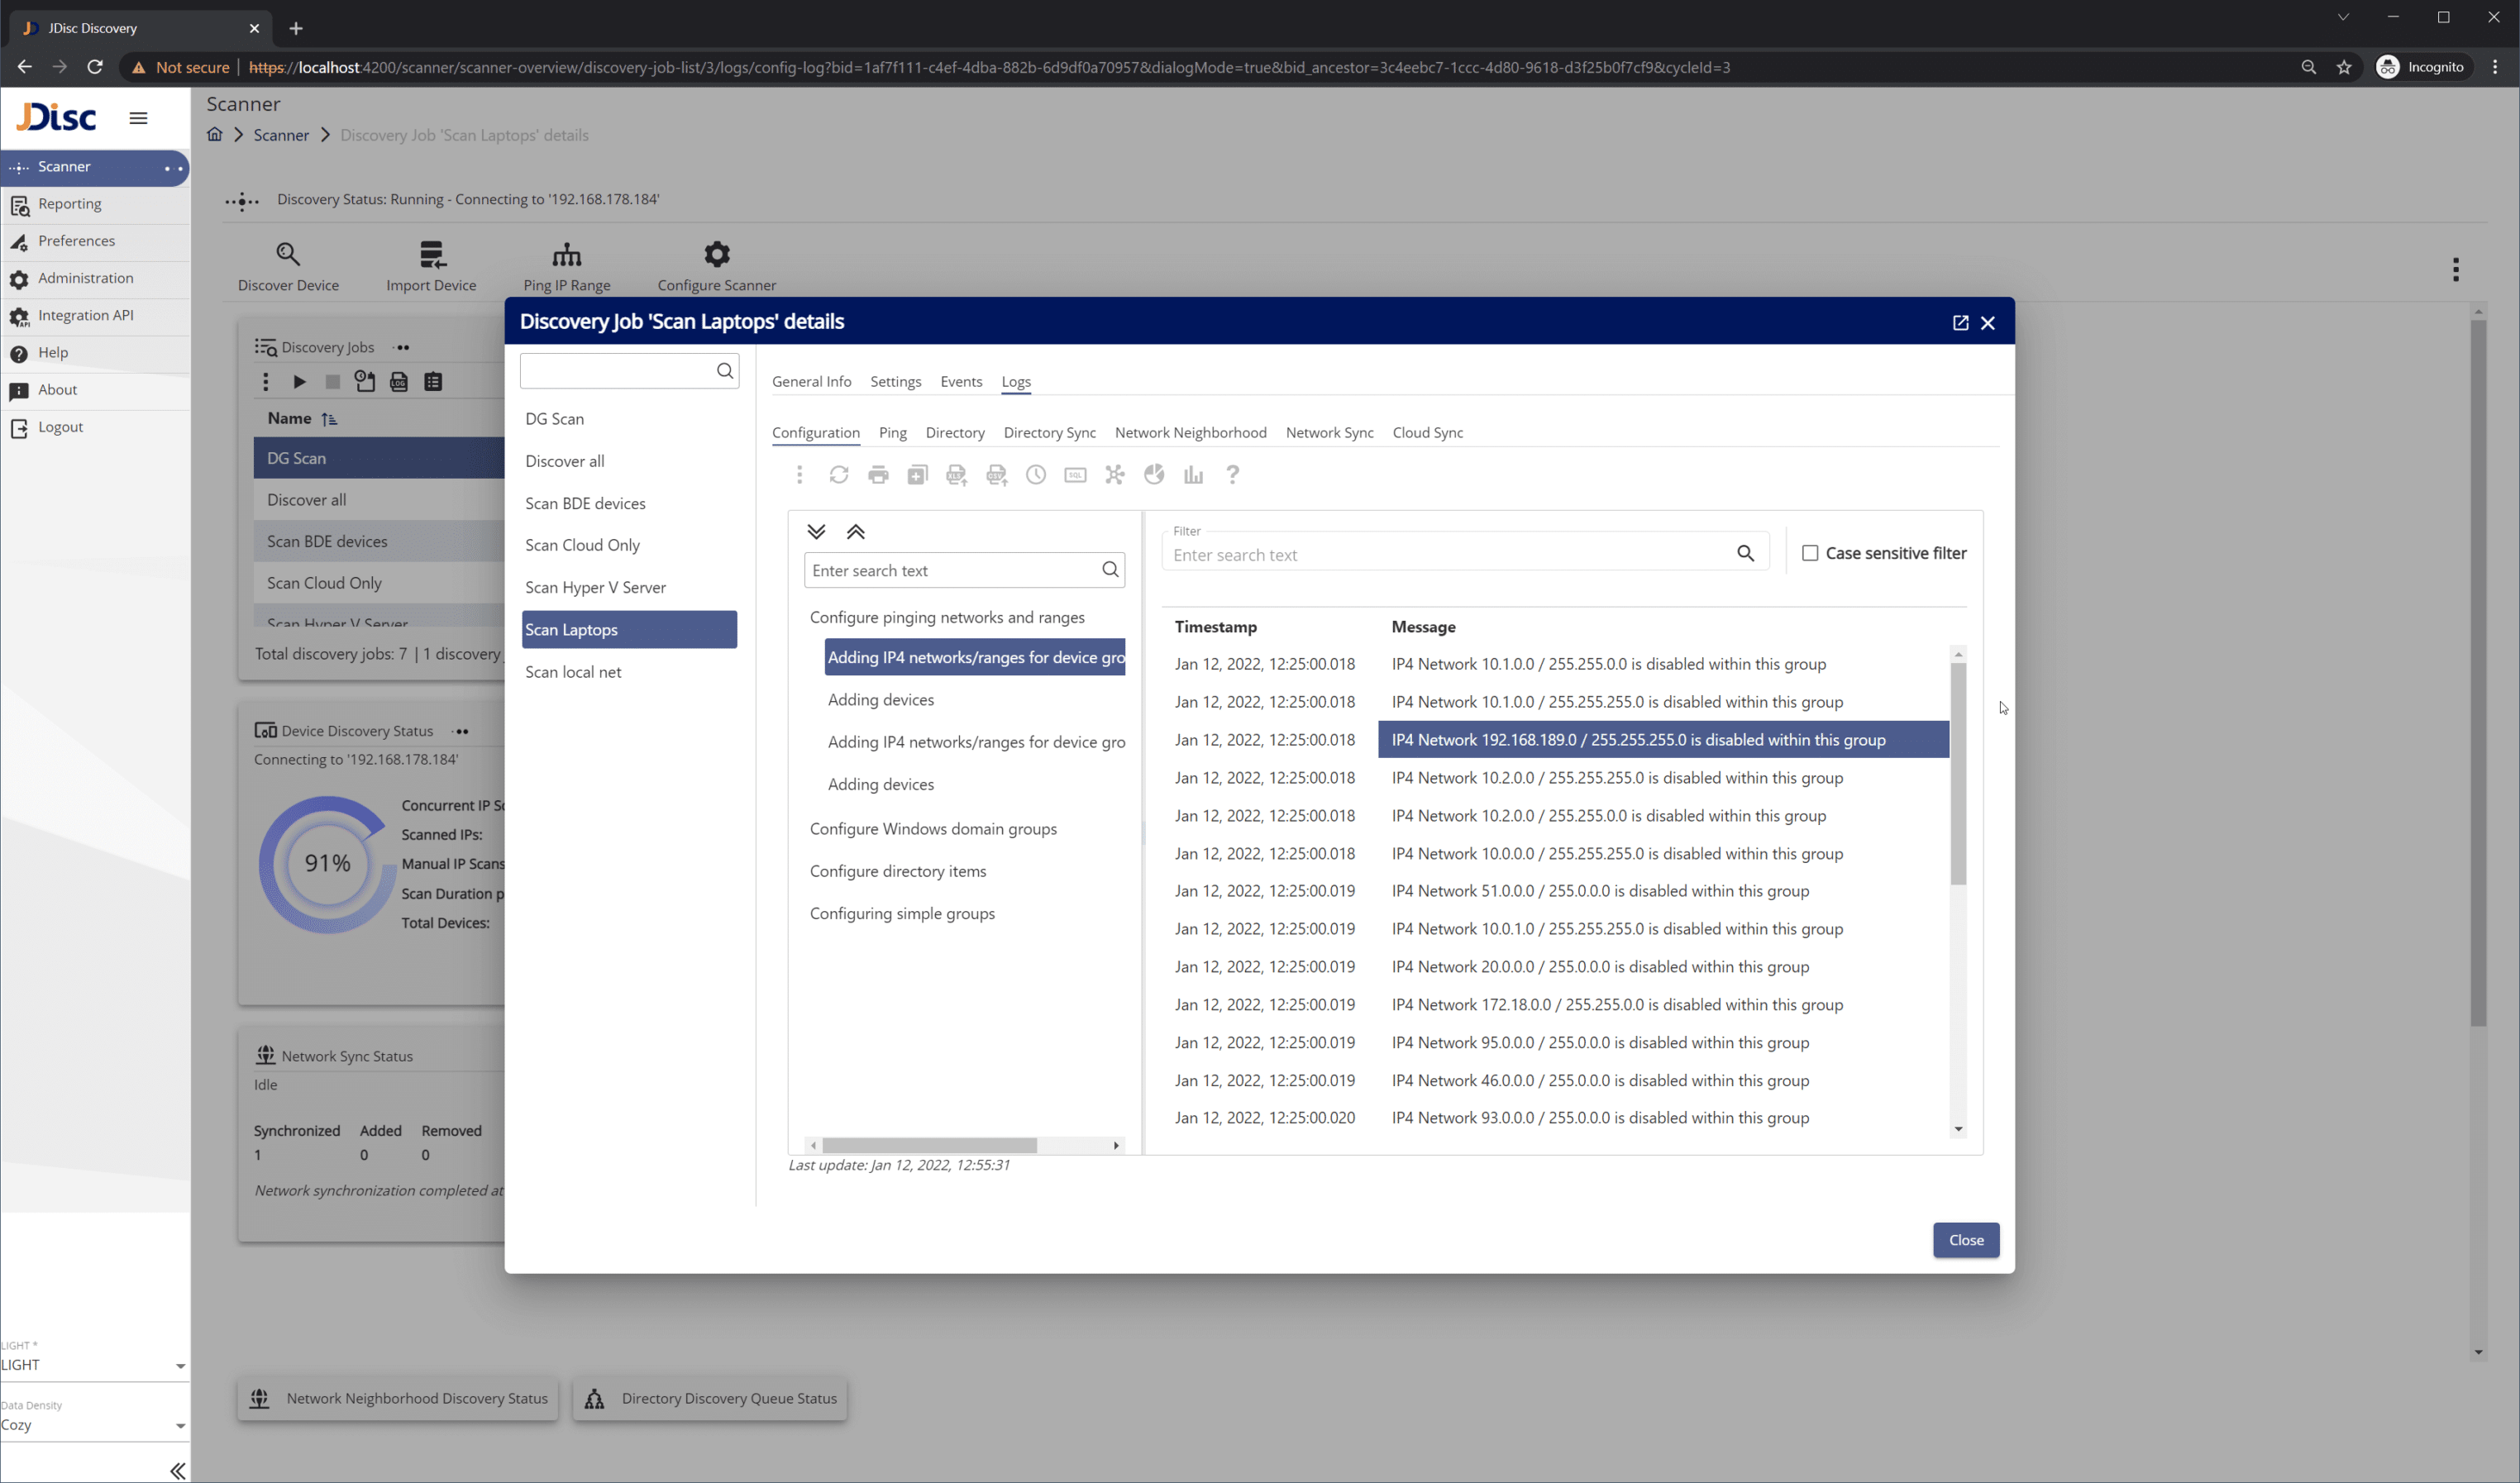Screen dimensions: 2520x1483
Task: Open the Data Density dropdown
Action: [x=95, y=1424]
